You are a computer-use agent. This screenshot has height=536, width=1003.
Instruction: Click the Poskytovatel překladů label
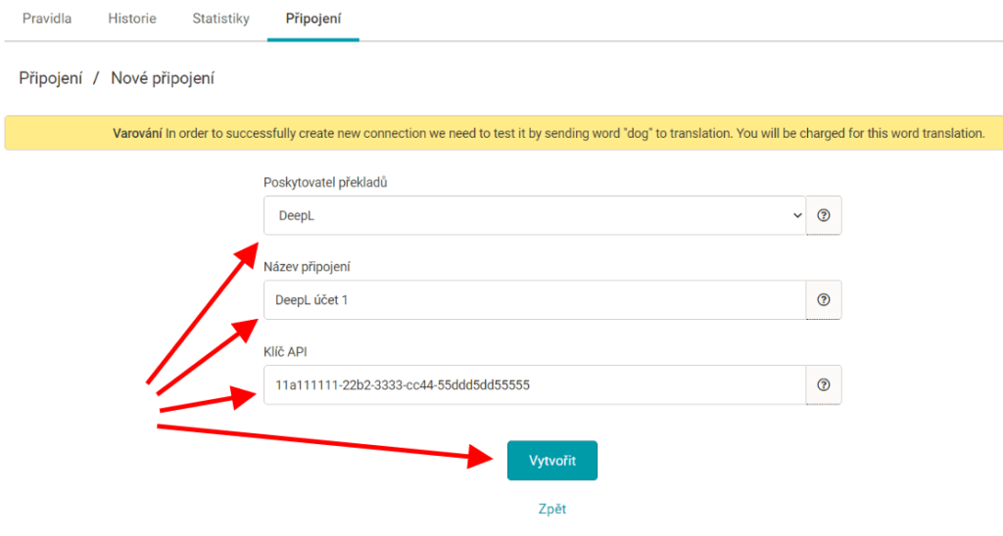(x=325, y=183)
